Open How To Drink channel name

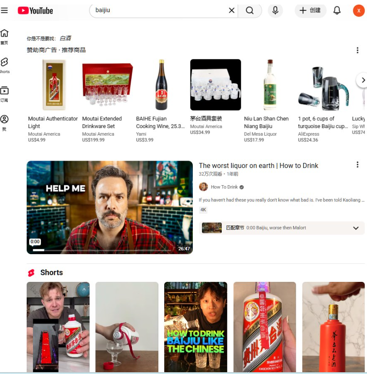click(224, 187)
